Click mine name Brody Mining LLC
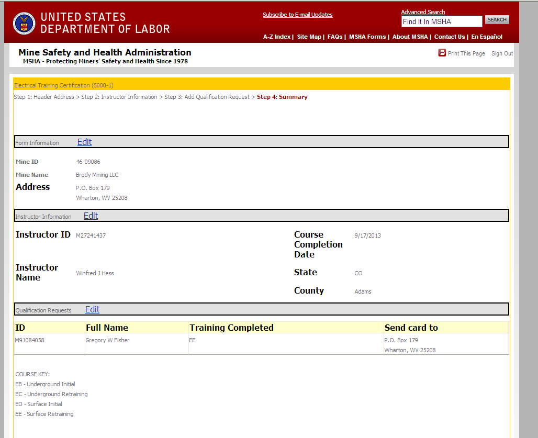Viewport: 538px width, 438px height. tap(97, 175)
